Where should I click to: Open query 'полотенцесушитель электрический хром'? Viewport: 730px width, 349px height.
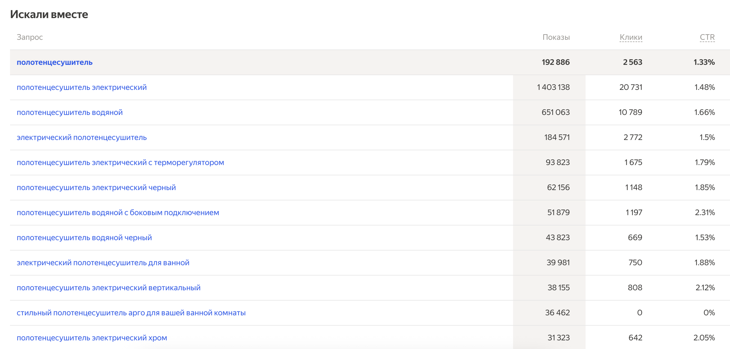(92, 338)
